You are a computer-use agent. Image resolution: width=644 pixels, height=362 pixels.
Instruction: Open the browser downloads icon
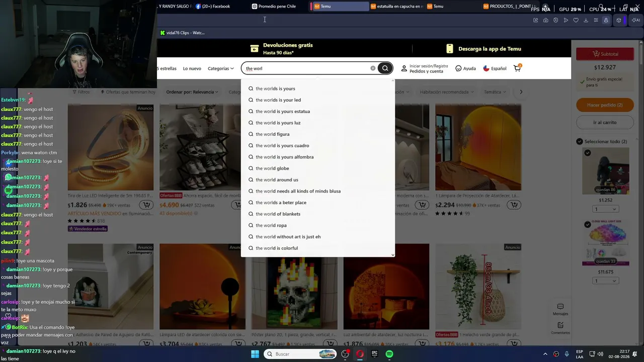[586, 20]
